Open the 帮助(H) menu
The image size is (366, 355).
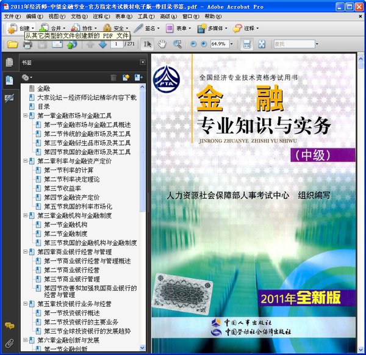tap(213, 16)
